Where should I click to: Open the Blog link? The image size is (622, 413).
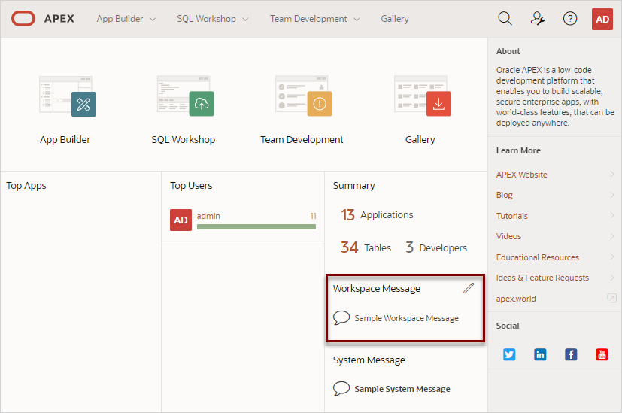(x=504, y=195)
